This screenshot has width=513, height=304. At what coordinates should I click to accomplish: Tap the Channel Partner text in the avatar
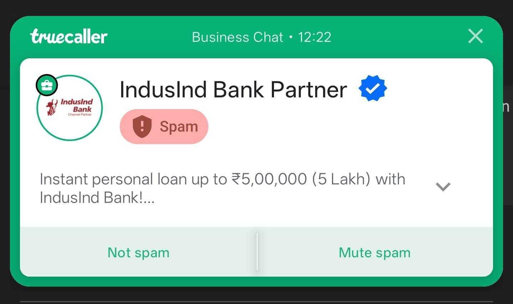pos(80,114)
